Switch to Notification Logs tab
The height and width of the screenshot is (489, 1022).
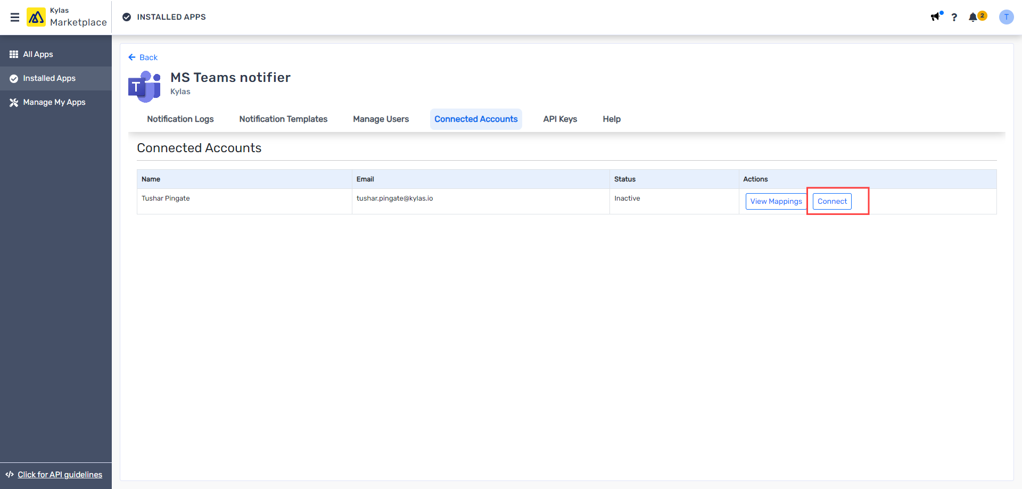click(x=180, y=119)
